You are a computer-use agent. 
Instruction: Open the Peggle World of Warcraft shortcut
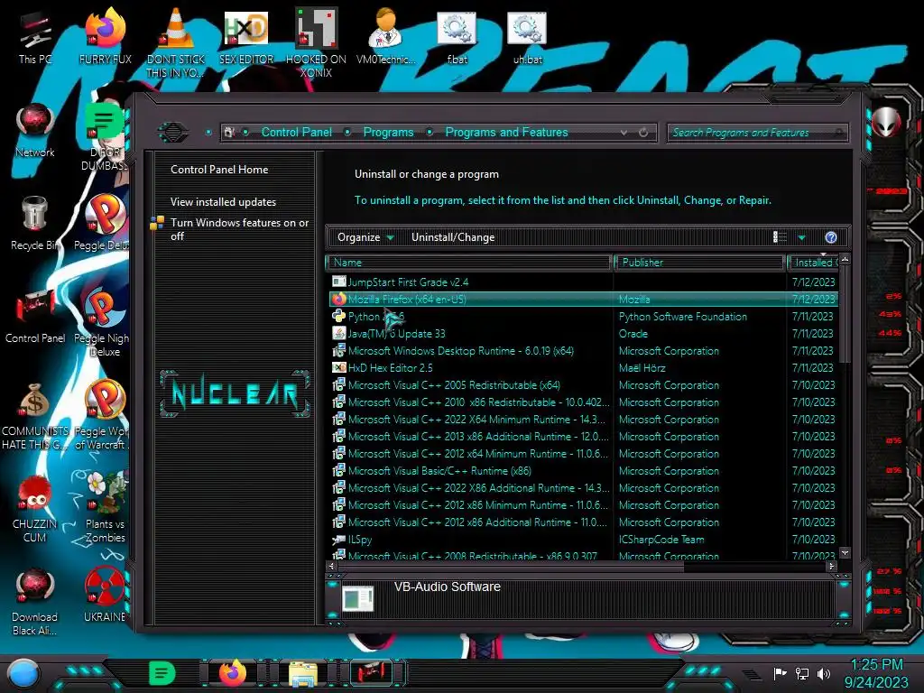(104, 415)
